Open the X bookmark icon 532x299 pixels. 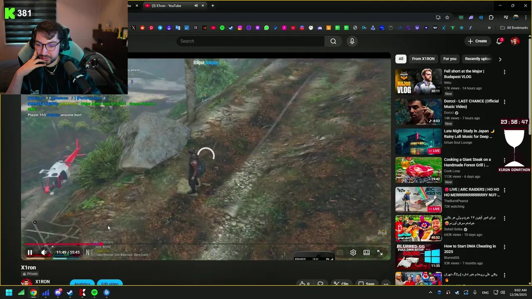point(133,28)
